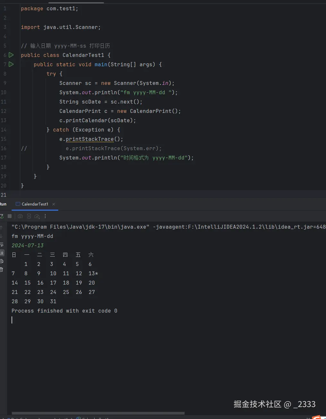Print the console output
Viewport: 326px width, 419px height.
2,261
